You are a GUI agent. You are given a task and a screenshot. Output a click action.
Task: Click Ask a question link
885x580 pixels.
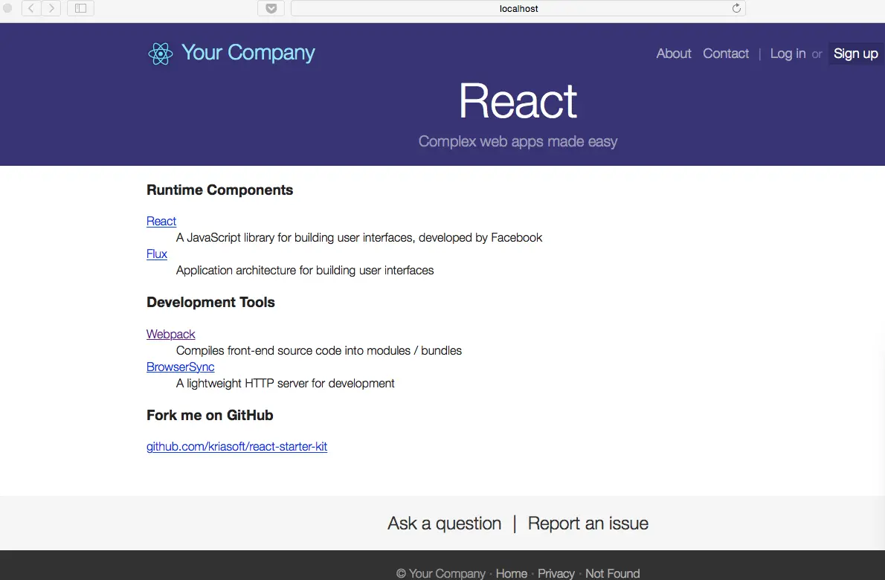pos(444,523)
